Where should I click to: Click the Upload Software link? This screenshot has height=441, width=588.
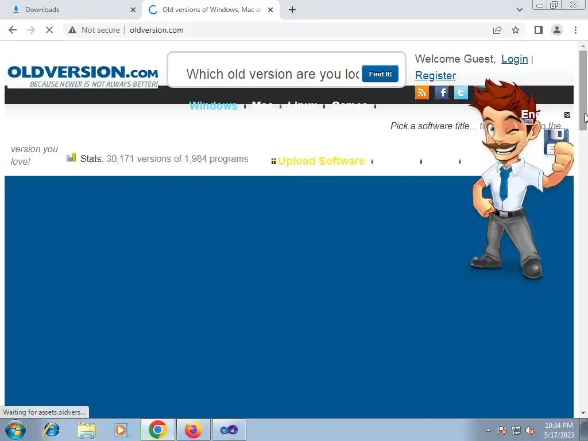322,161
